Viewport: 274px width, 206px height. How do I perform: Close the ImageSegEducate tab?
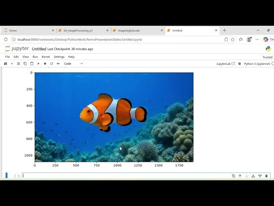(162, 30)
